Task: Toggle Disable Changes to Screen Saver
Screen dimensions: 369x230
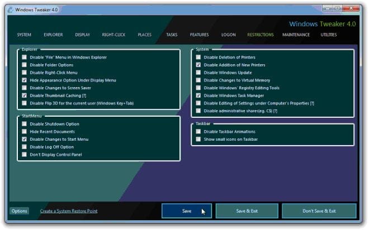Action: pyautogui.click(x=24, y=88)
